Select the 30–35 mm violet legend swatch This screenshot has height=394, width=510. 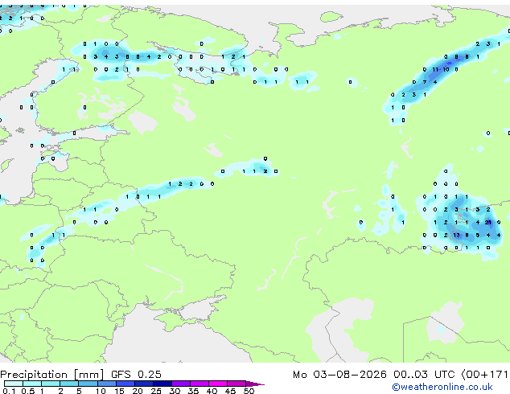(x=181, y=384)
